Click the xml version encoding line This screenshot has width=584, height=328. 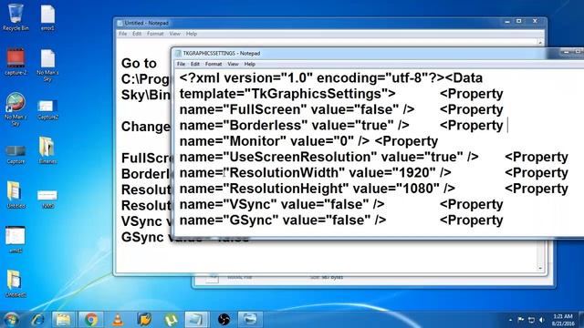(331, 77)
